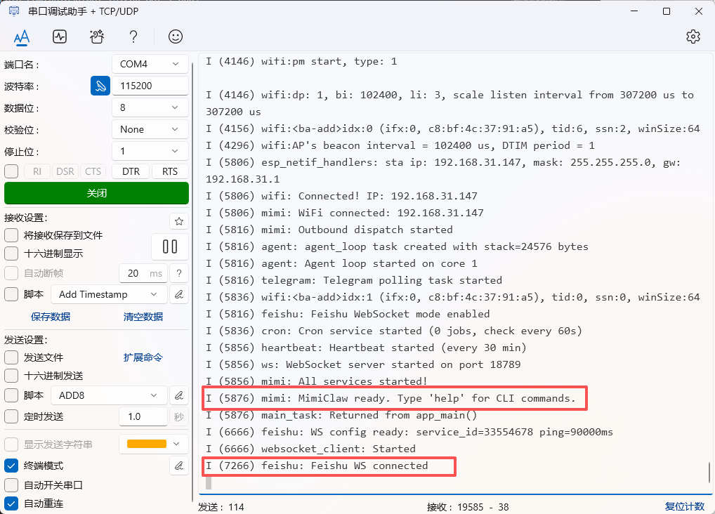Disable the 自动重连 checkbox

click(11, 503)
